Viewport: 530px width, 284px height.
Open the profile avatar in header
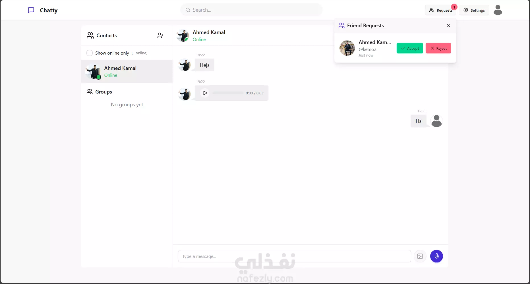pyautogui.click(x=498, y=10)
